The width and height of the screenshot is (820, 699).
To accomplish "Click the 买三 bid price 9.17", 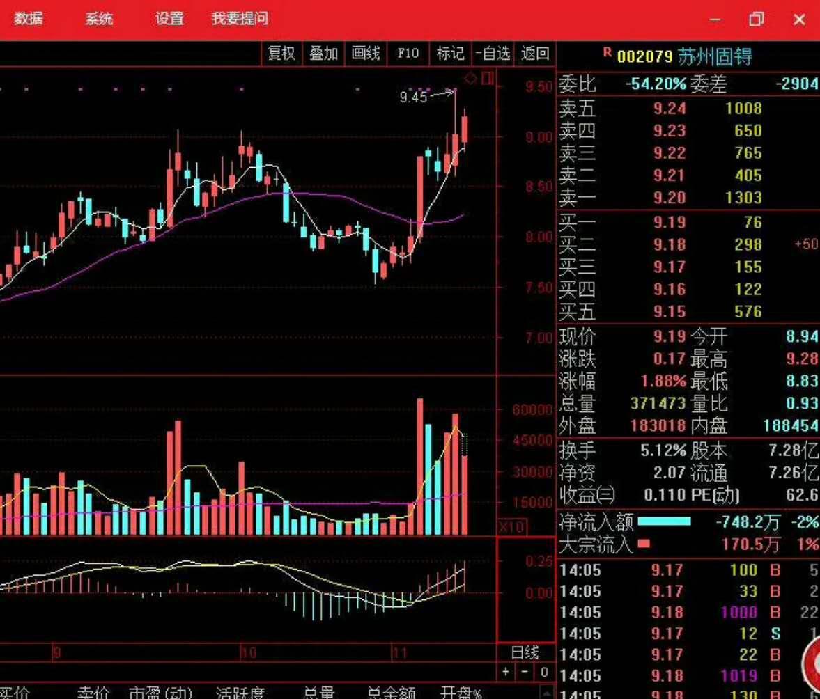I will coord(669,267).
